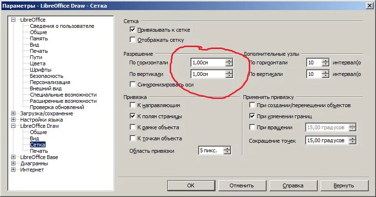The image size is (376, 197).
Task: Enable the 'Привязывать к сетке' checkbox
Action: click(x=133, y=30)
